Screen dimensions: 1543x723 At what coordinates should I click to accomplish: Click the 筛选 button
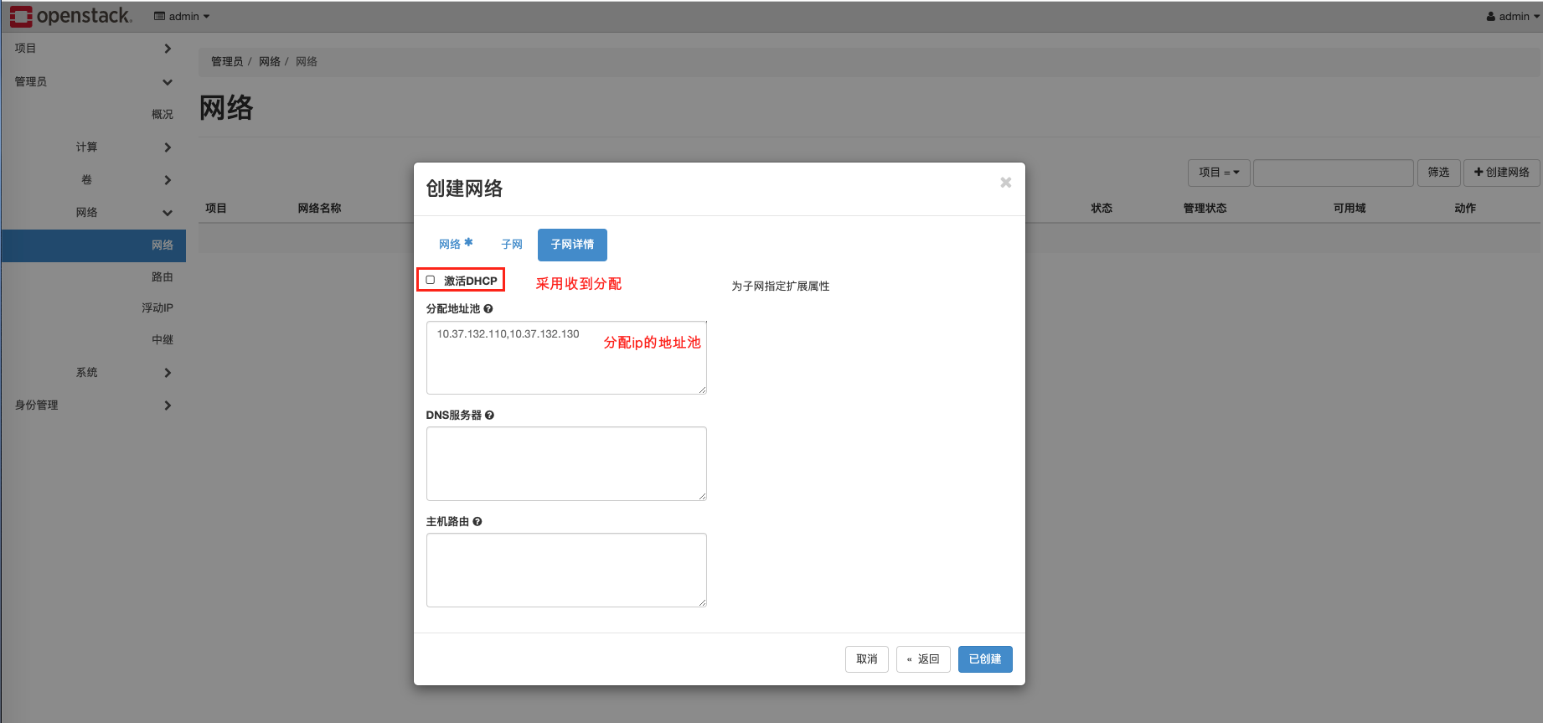1439,173
